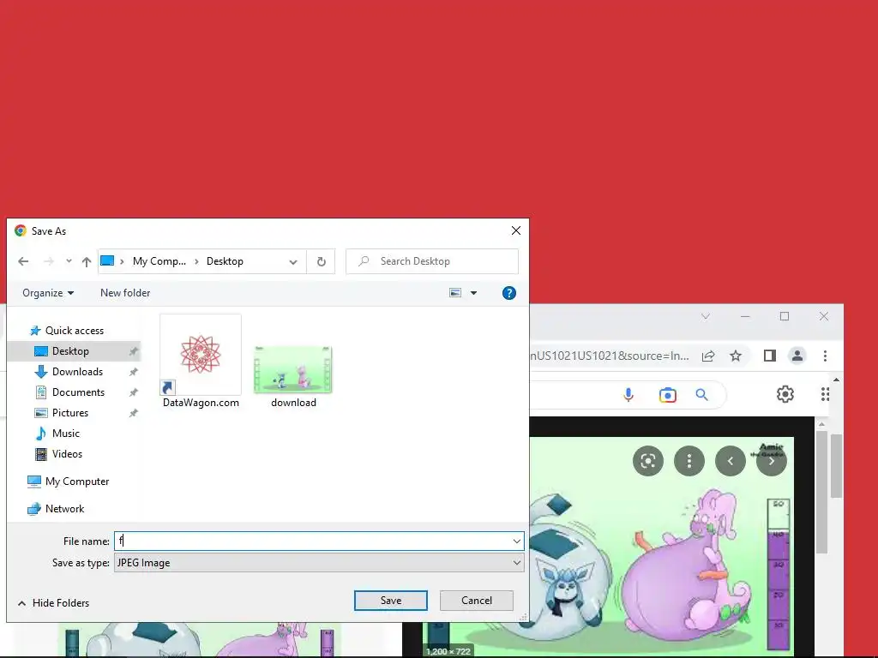878x658 pixels.
Task: Close the Save As dialog
Action: [x=515, y=230]
